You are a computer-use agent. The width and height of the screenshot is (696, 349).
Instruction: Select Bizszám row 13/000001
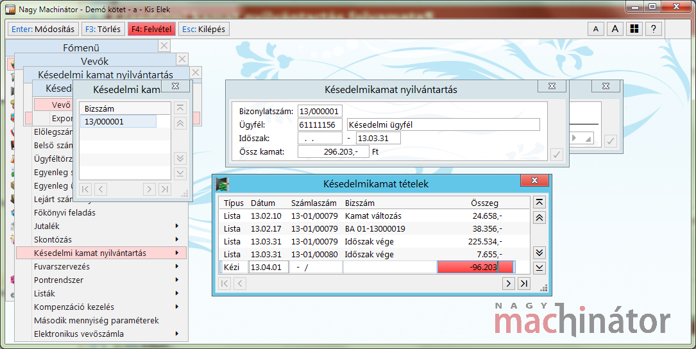coord(118,121)
